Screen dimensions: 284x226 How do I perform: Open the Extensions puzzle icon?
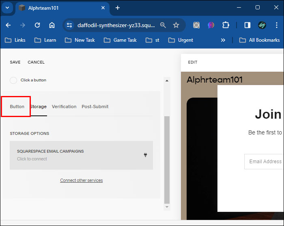pos(226,25)
